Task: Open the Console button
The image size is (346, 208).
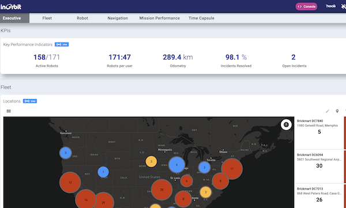Action: pos(306,6)
